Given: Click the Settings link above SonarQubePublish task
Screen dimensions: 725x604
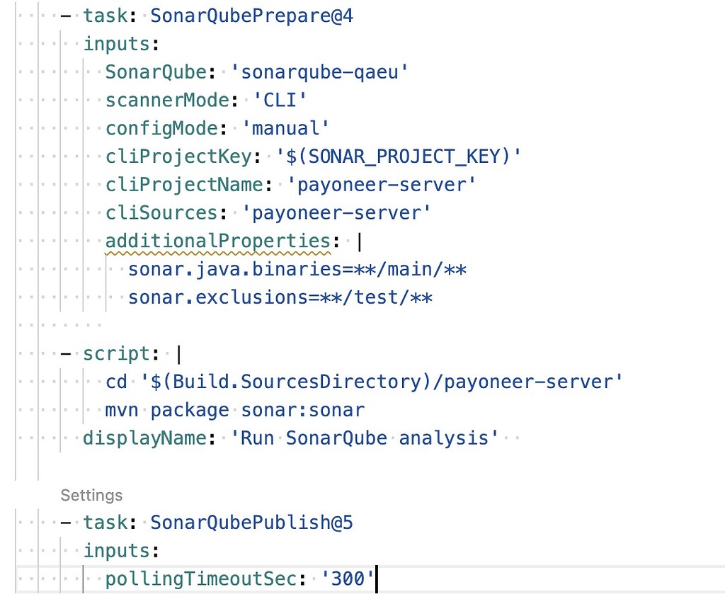Looking at the screenshot, I should tap(91, 495).
